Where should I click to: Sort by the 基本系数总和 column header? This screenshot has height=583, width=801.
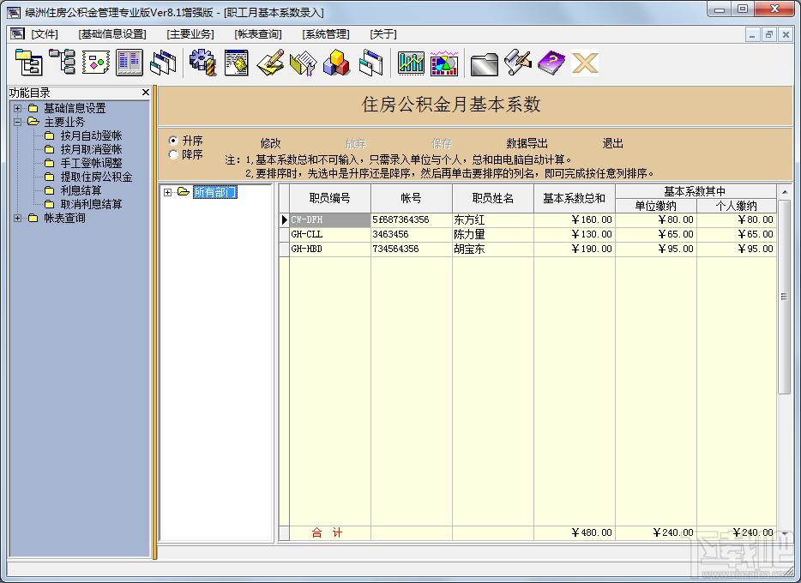click(575, 198)
